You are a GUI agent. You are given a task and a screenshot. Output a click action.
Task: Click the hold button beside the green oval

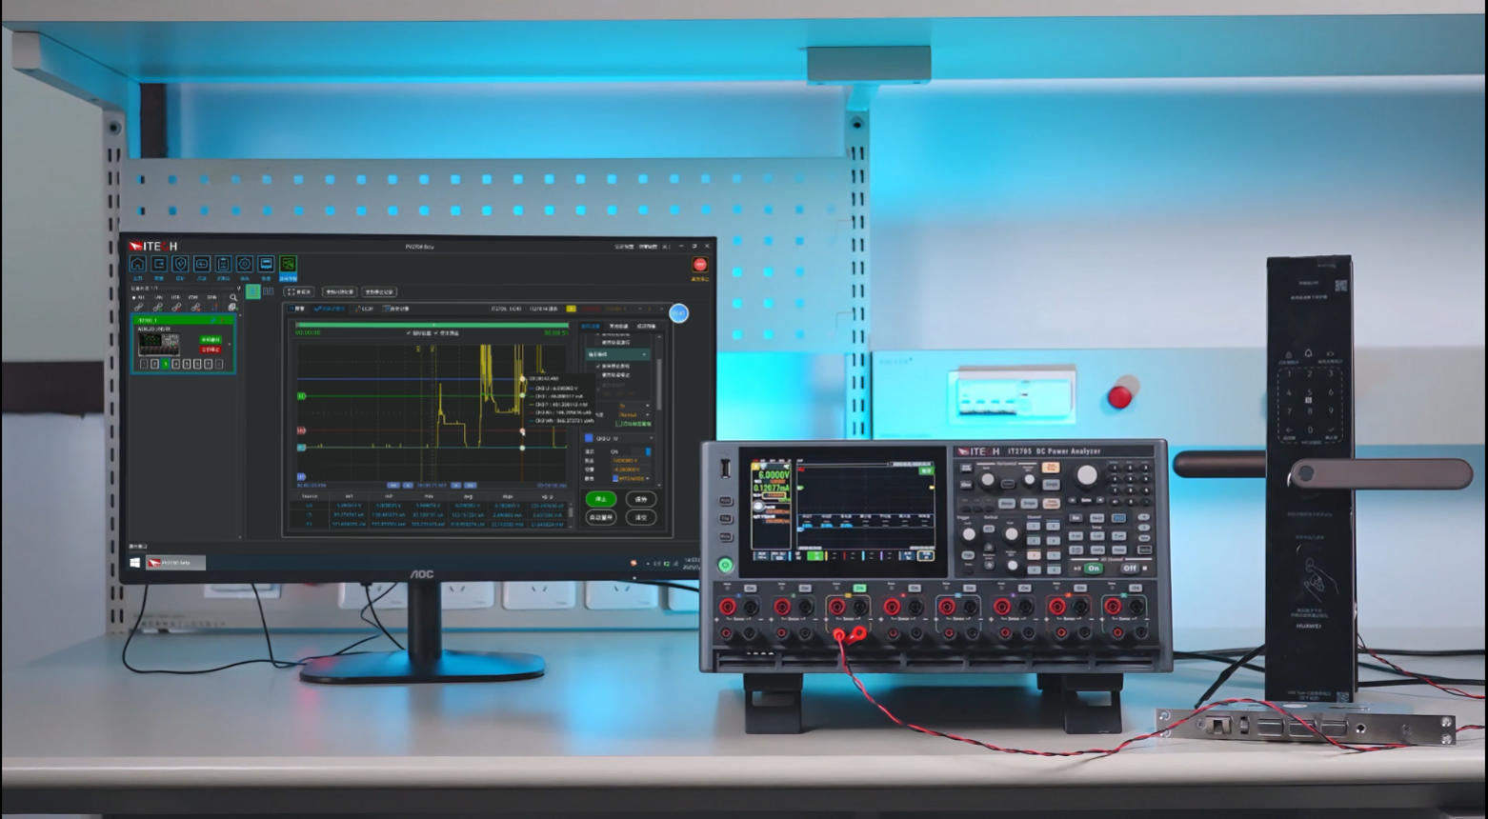(641, 499)
